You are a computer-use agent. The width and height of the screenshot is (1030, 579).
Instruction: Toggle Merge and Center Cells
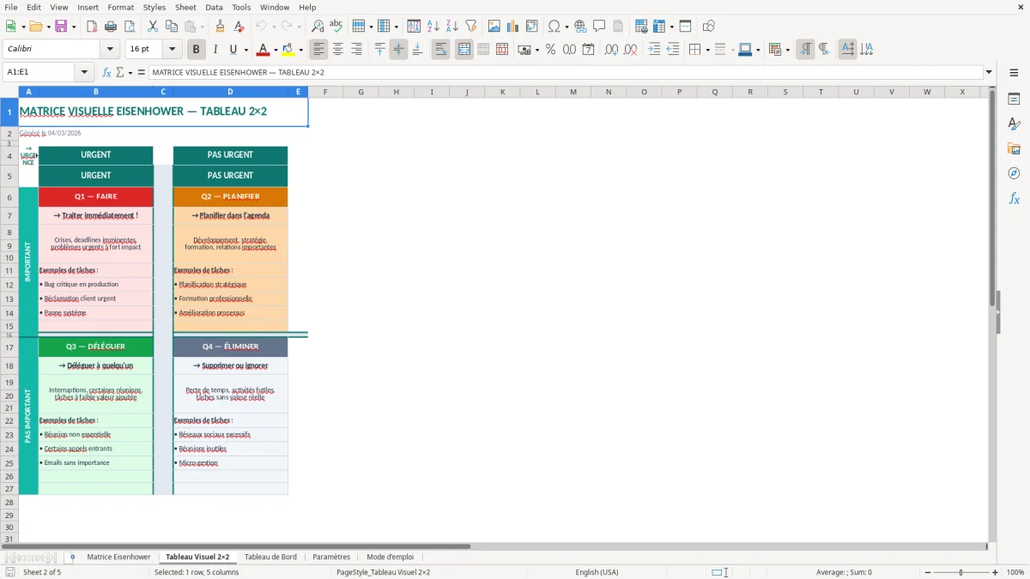[x=464, y=50]
